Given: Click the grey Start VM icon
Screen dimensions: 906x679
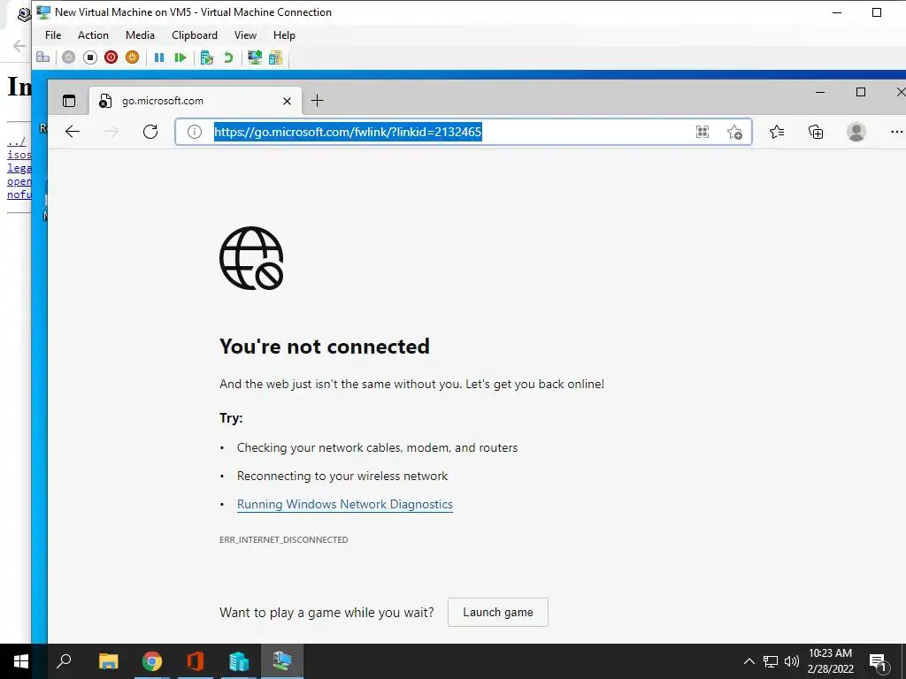Looking at the screenshot, I should pyautogui.click(x=69, y=57).
